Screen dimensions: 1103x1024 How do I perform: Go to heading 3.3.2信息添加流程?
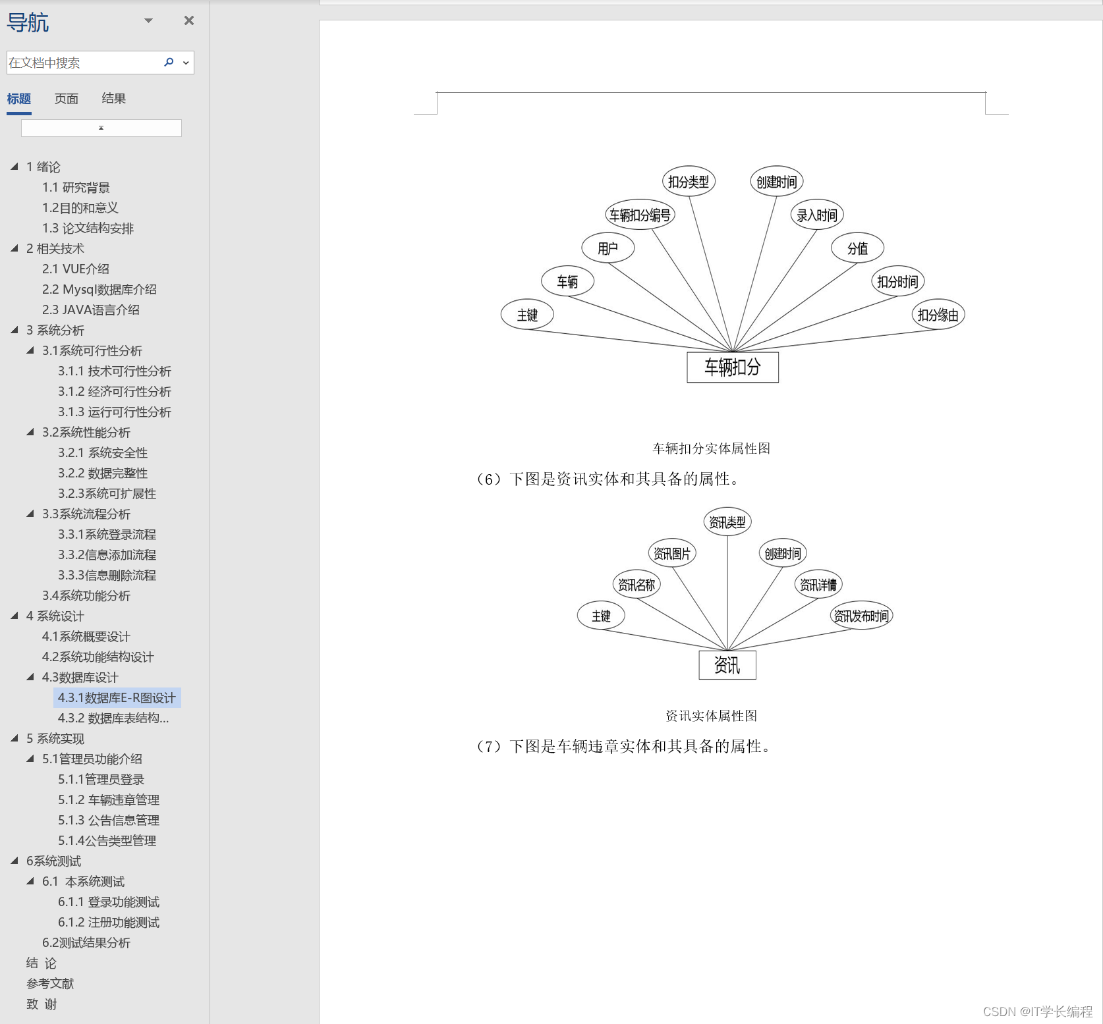pos(107,554)
